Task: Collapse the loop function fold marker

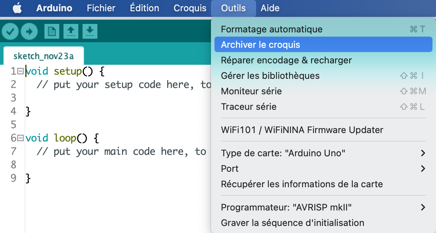Action: 20,138
